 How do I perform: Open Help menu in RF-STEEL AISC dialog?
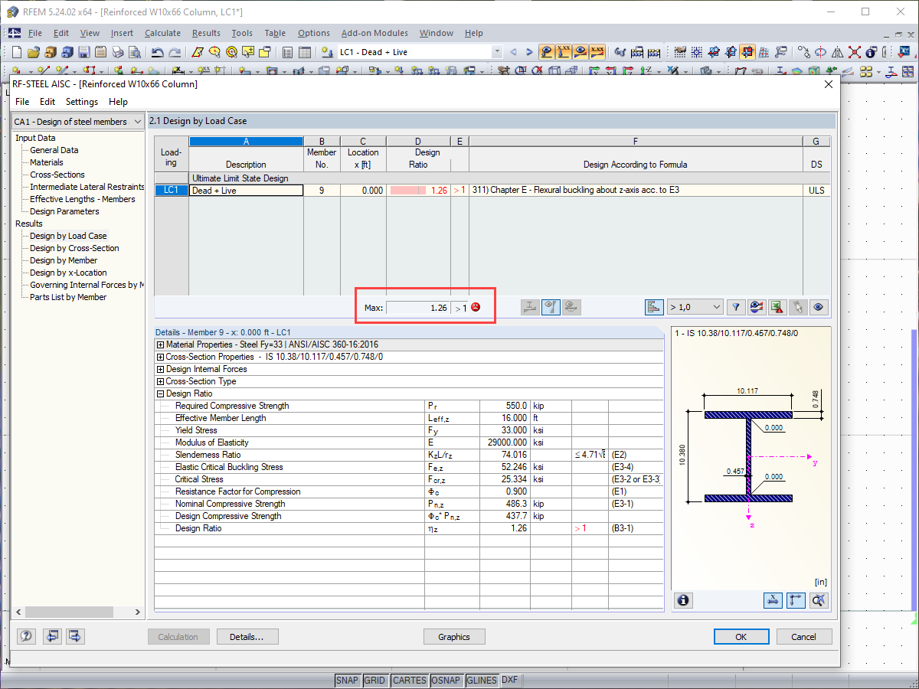pos(118,102)
